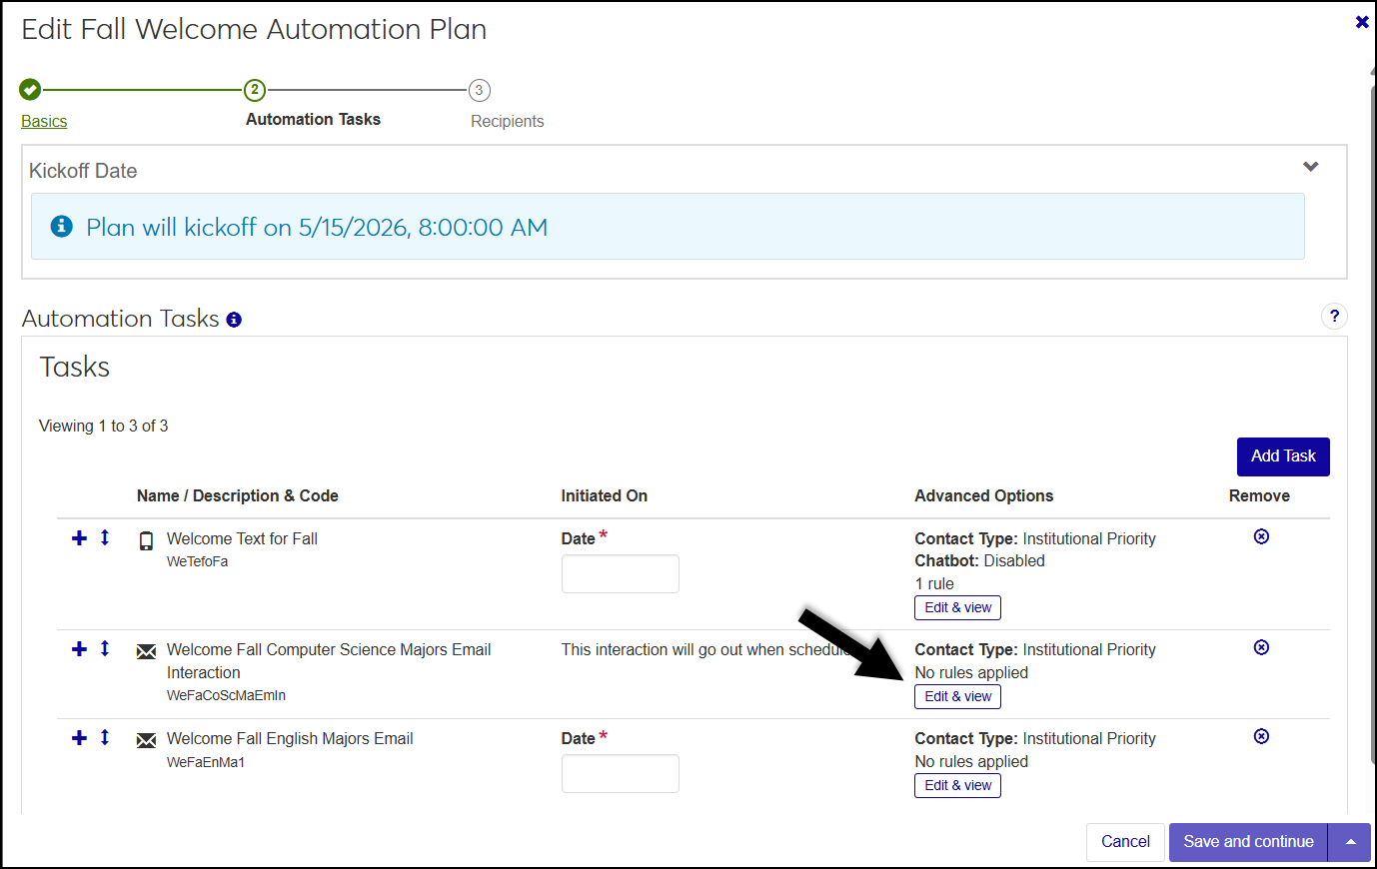Click the plus icon on Welcome Text for Fall row
Image resolution: width=1377 pixels, height=869 pixels.
point(79,537)
